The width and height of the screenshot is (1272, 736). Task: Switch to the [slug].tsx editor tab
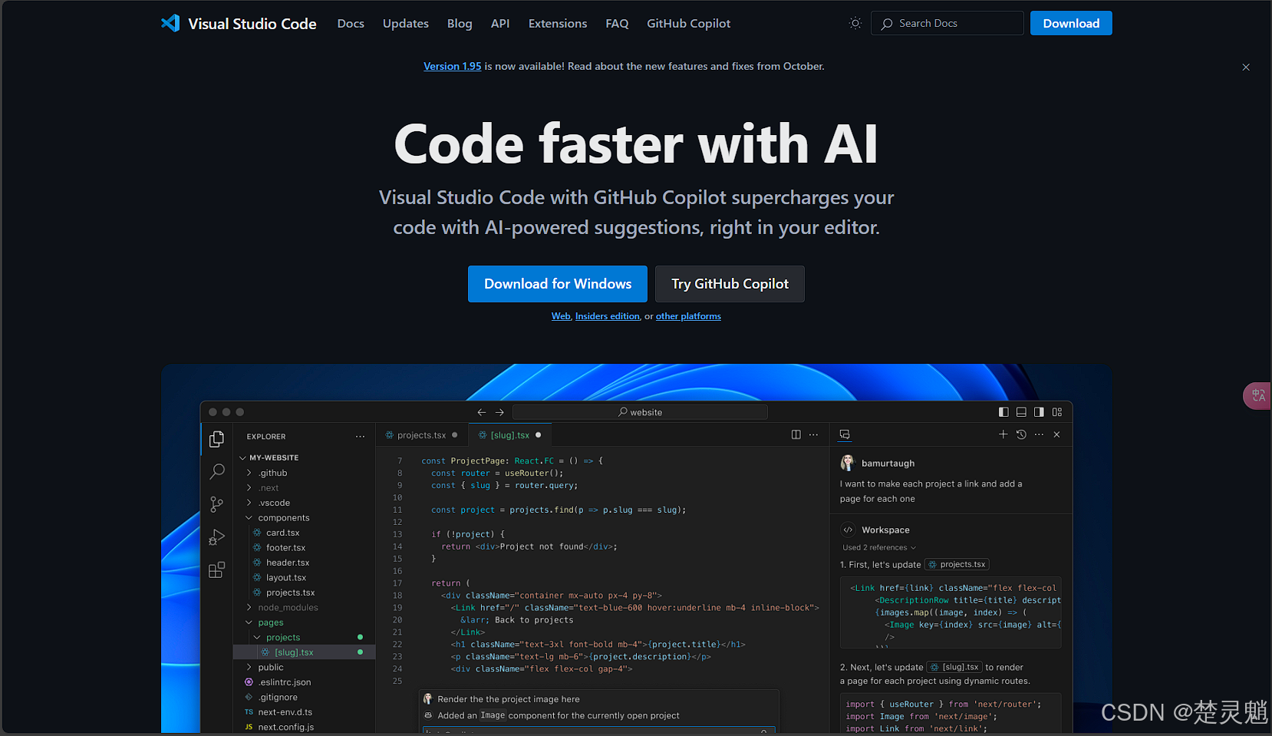[x=510, y=435]
